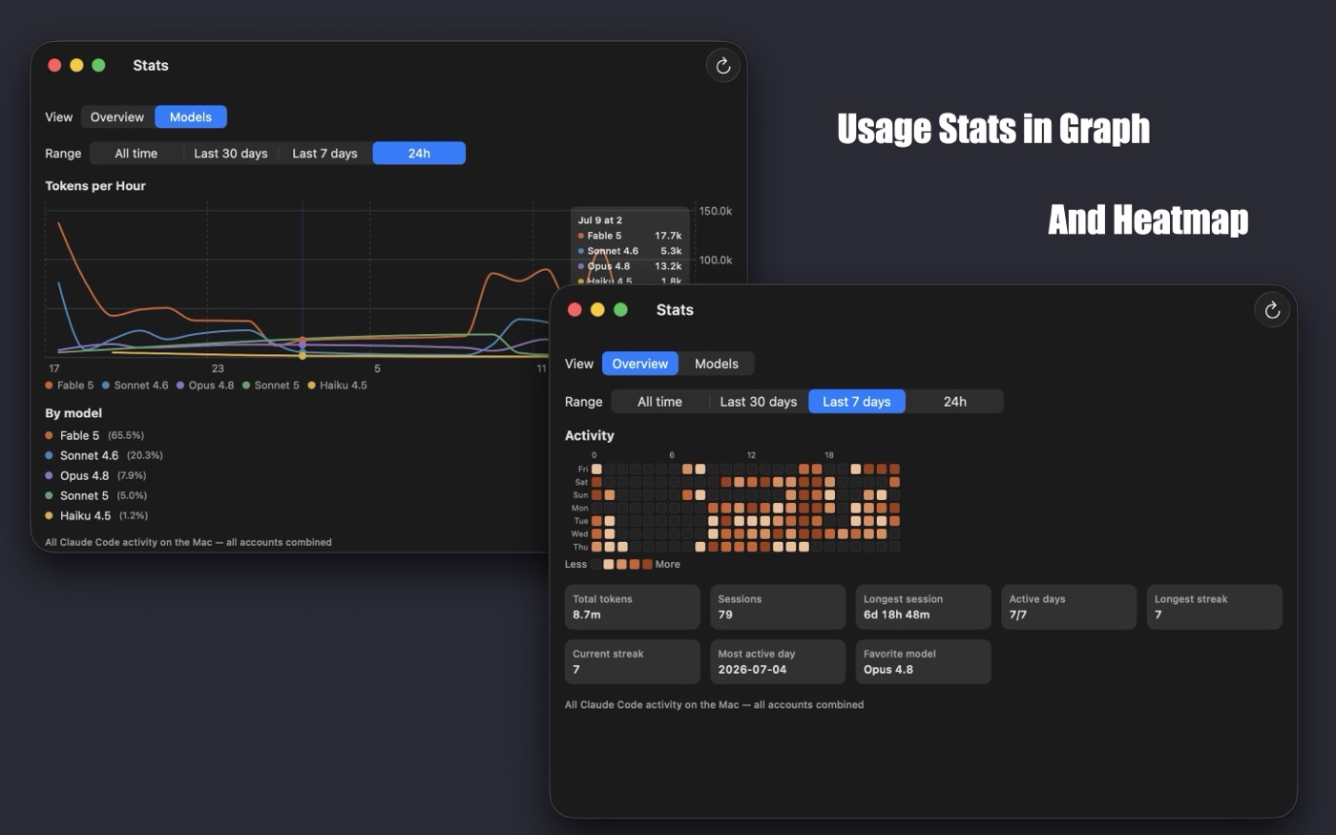Click the Tokens per Hour chart title

[x=95, y=186]
